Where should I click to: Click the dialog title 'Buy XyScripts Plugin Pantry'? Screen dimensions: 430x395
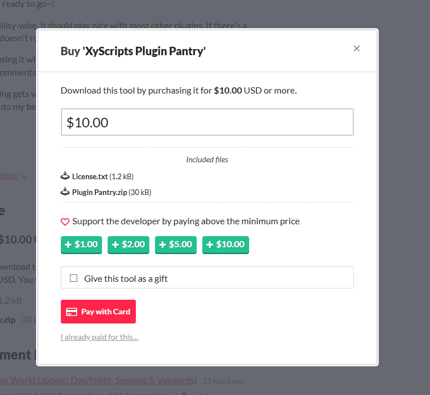[x=133, y=51]
